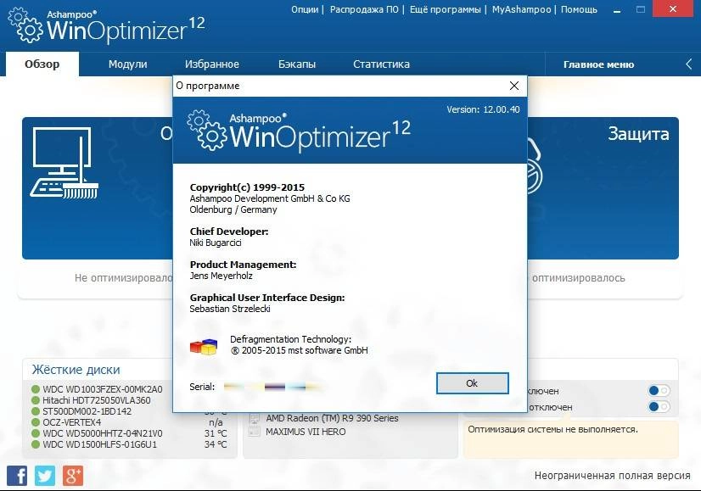Open the MyAshampoo link
The width and height of the screenshot is (701, 491).
coord(521,9)
